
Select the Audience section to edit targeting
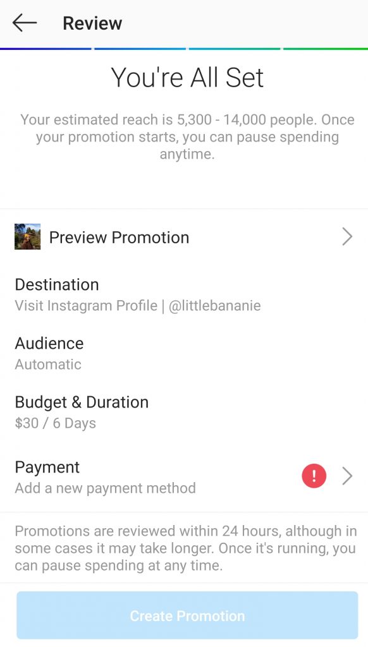[49, 344]
